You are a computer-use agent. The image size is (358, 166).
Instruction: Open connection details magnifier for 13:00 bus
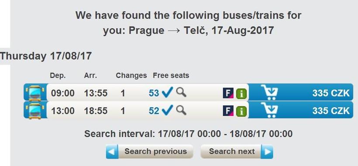pyautogui.click(x=181, y=110)
